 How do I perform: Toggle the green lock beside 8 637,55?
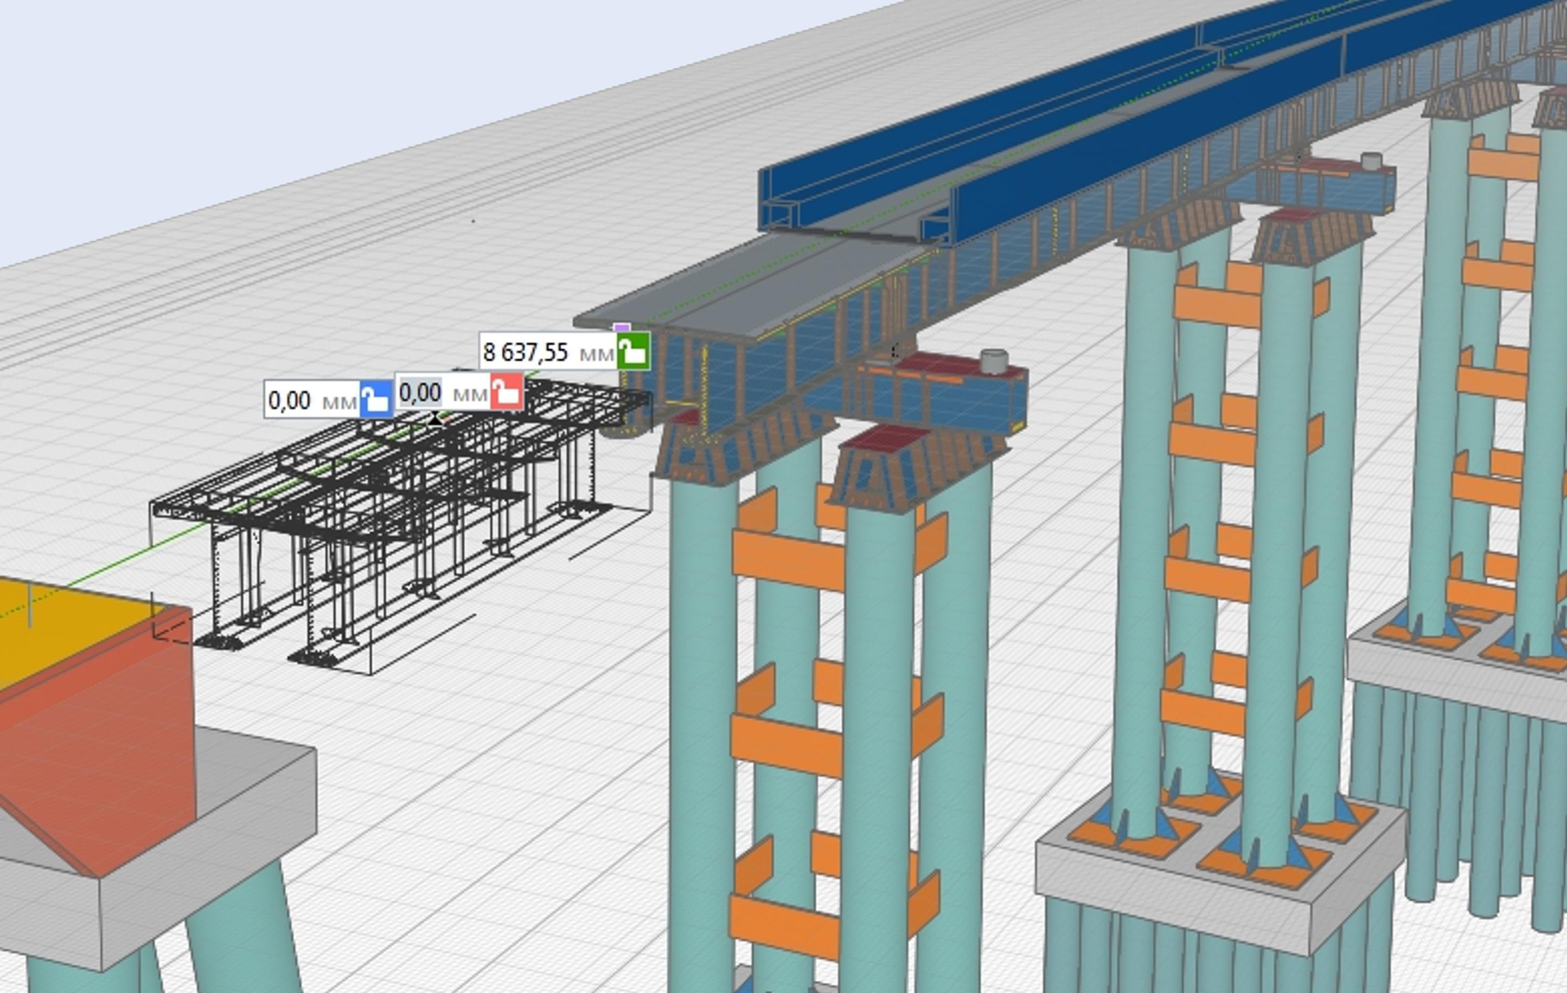click(633, 351)
